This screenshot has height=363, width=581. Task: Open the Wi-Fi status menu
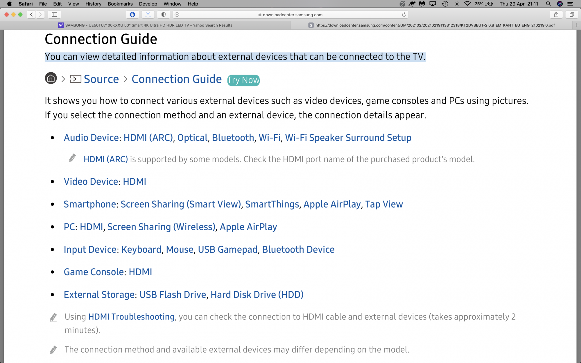[x=467, y=4]
